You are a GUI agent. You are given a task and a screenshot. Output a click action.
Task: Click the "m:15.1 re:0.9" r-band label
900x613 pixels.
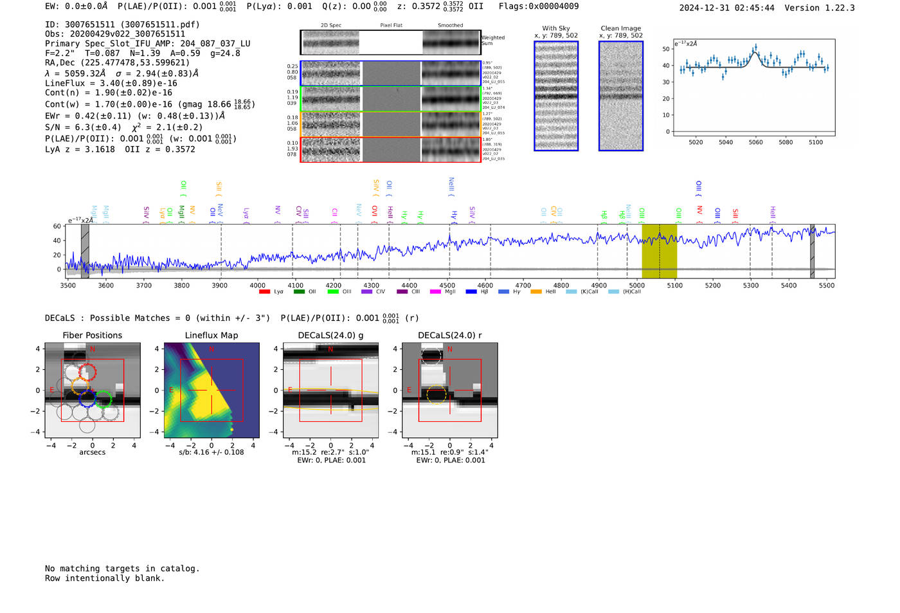point(450,452)
